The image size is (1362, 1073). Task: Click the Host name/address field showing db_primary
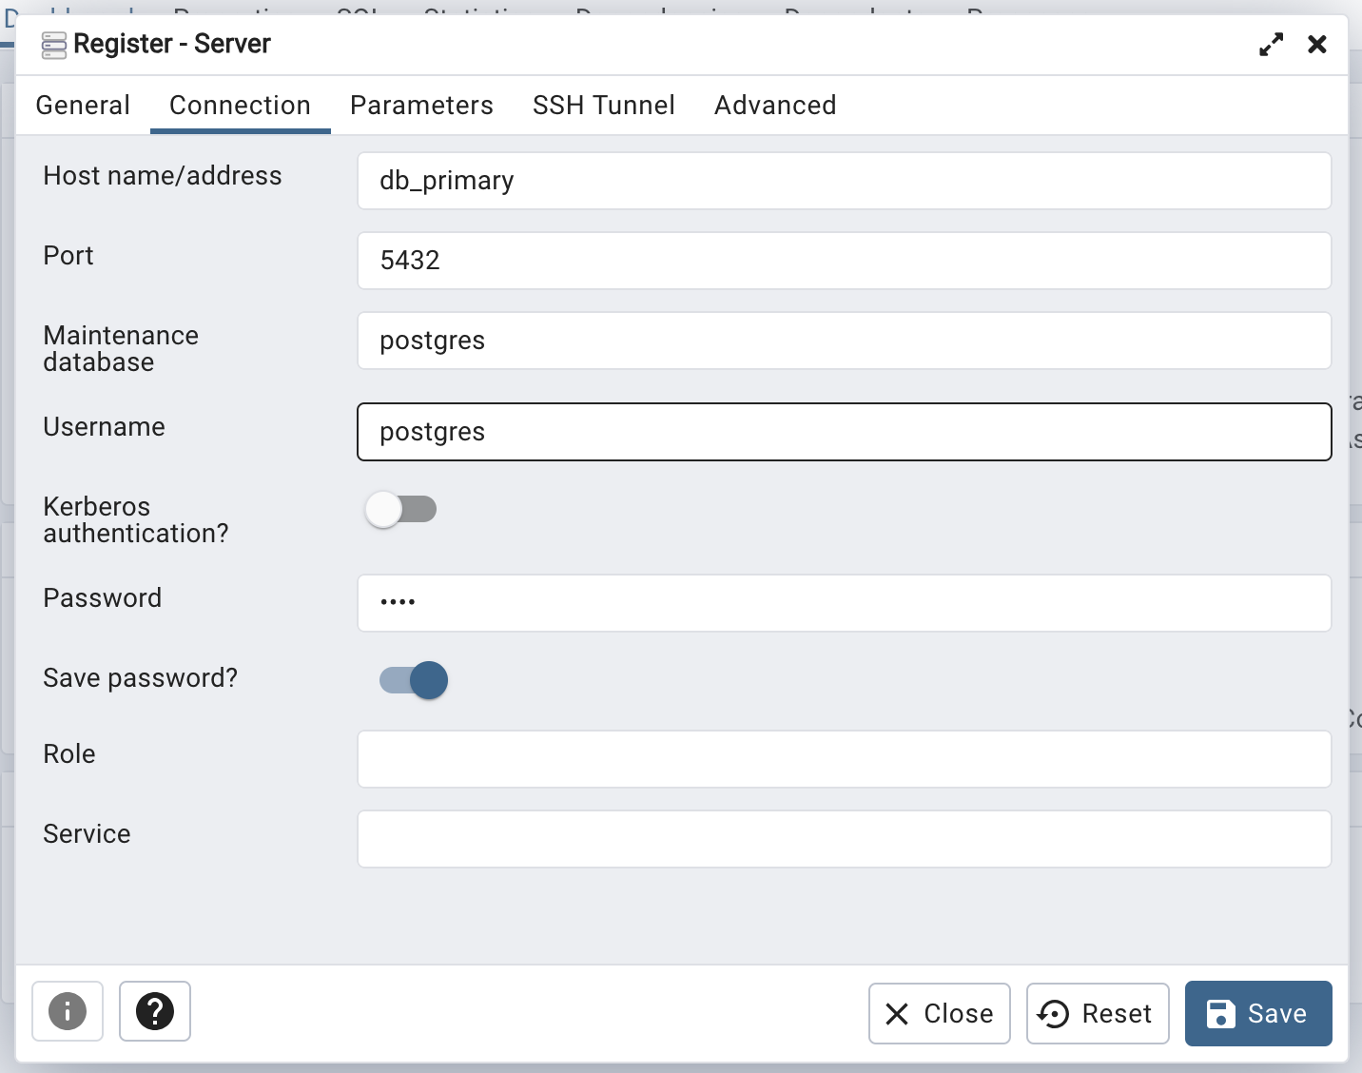coord(845,181)
